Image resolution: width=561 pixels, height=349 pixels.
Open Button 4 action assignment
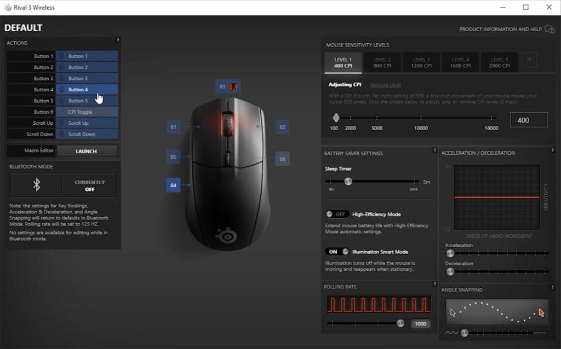[x=87, y=89]
